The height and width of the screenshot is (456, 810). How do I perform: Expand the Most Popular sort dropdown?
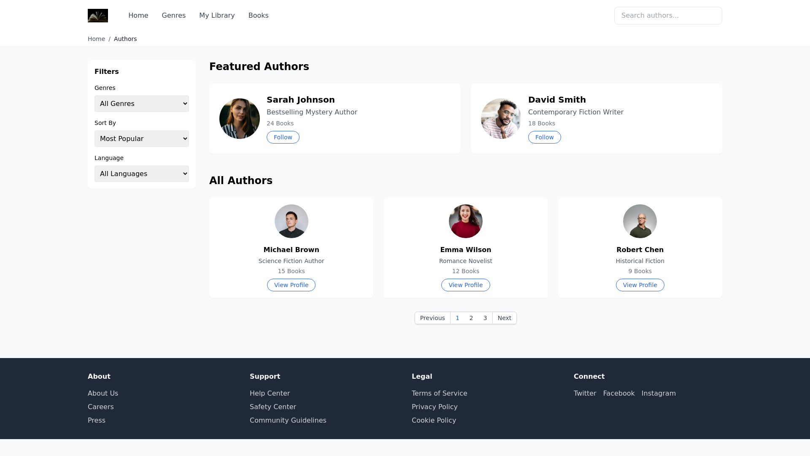point(141,138)
